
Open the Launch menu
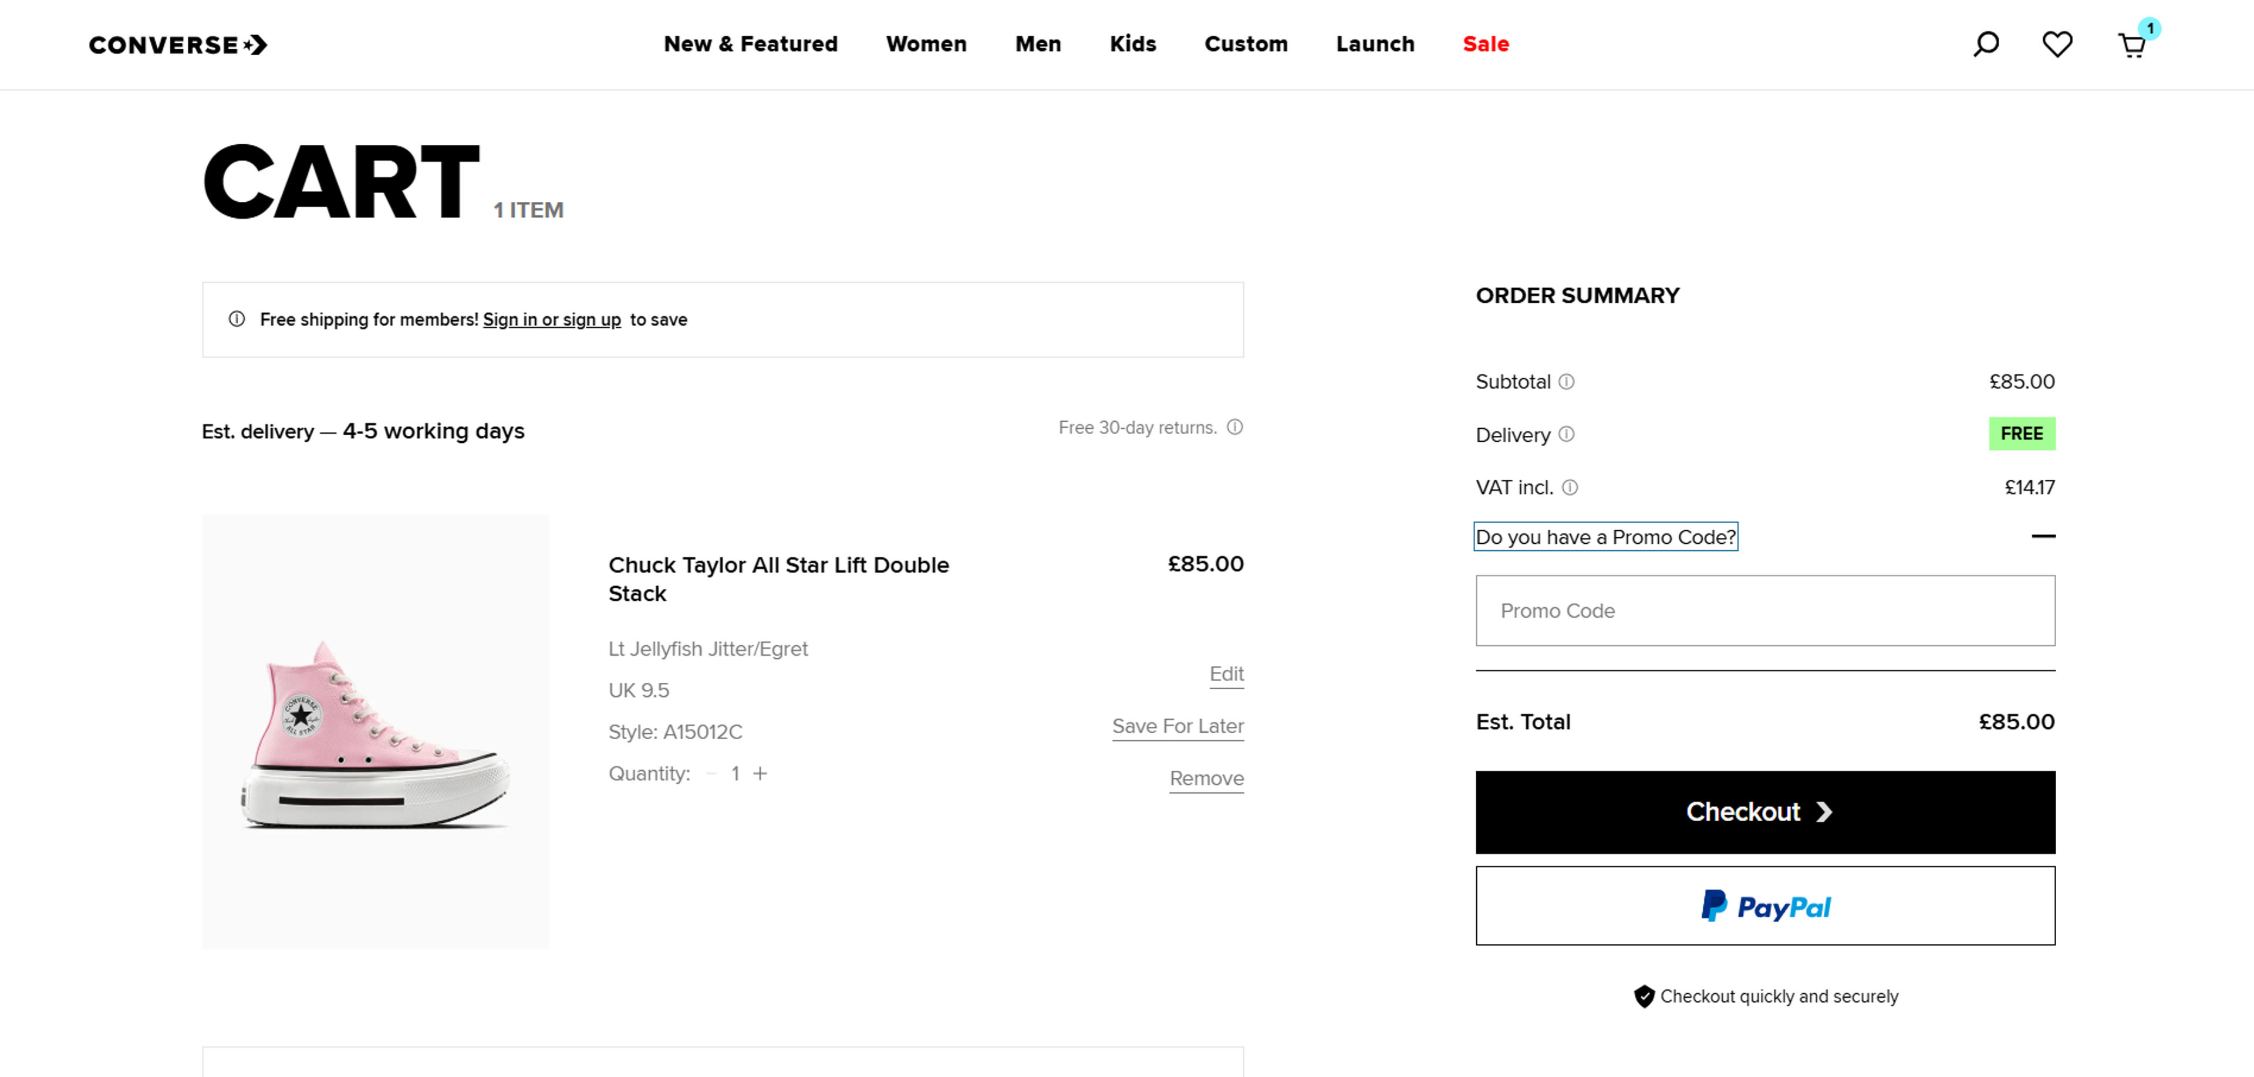[1375, 44]
